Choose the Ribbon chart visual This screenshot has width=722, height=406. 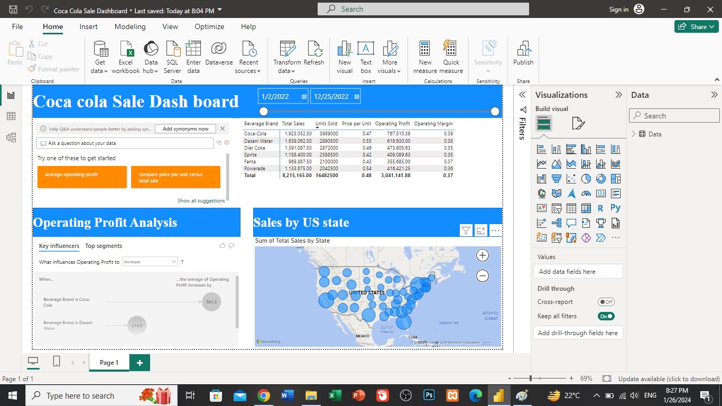pyautogui.click(x=616, y=164)
